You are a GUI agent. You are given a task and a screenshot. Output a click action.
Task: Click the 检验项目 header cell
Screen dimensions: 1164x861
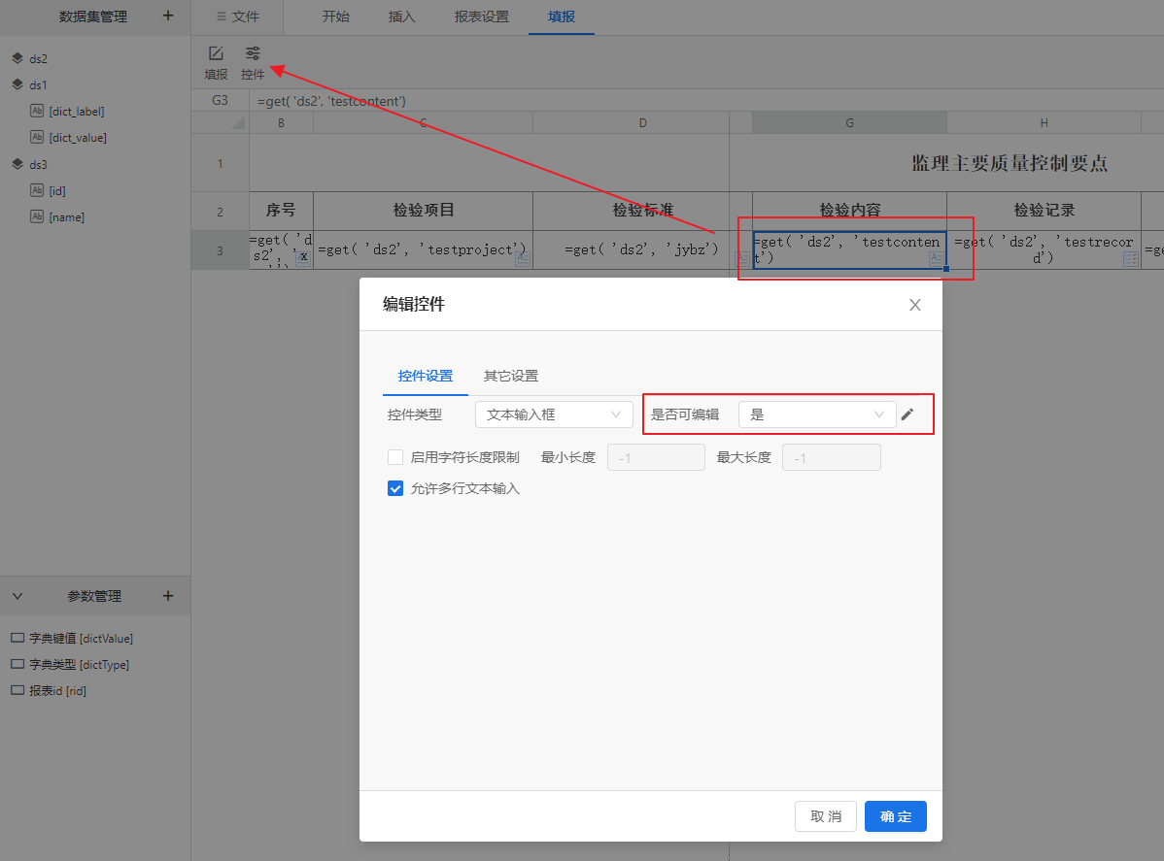pos(423,211)
